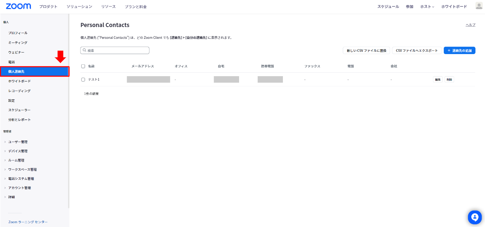Screen dimensions: 485x227
Task: Expand アカウント管理 in the sidebar
Action: tap(19, 187)
